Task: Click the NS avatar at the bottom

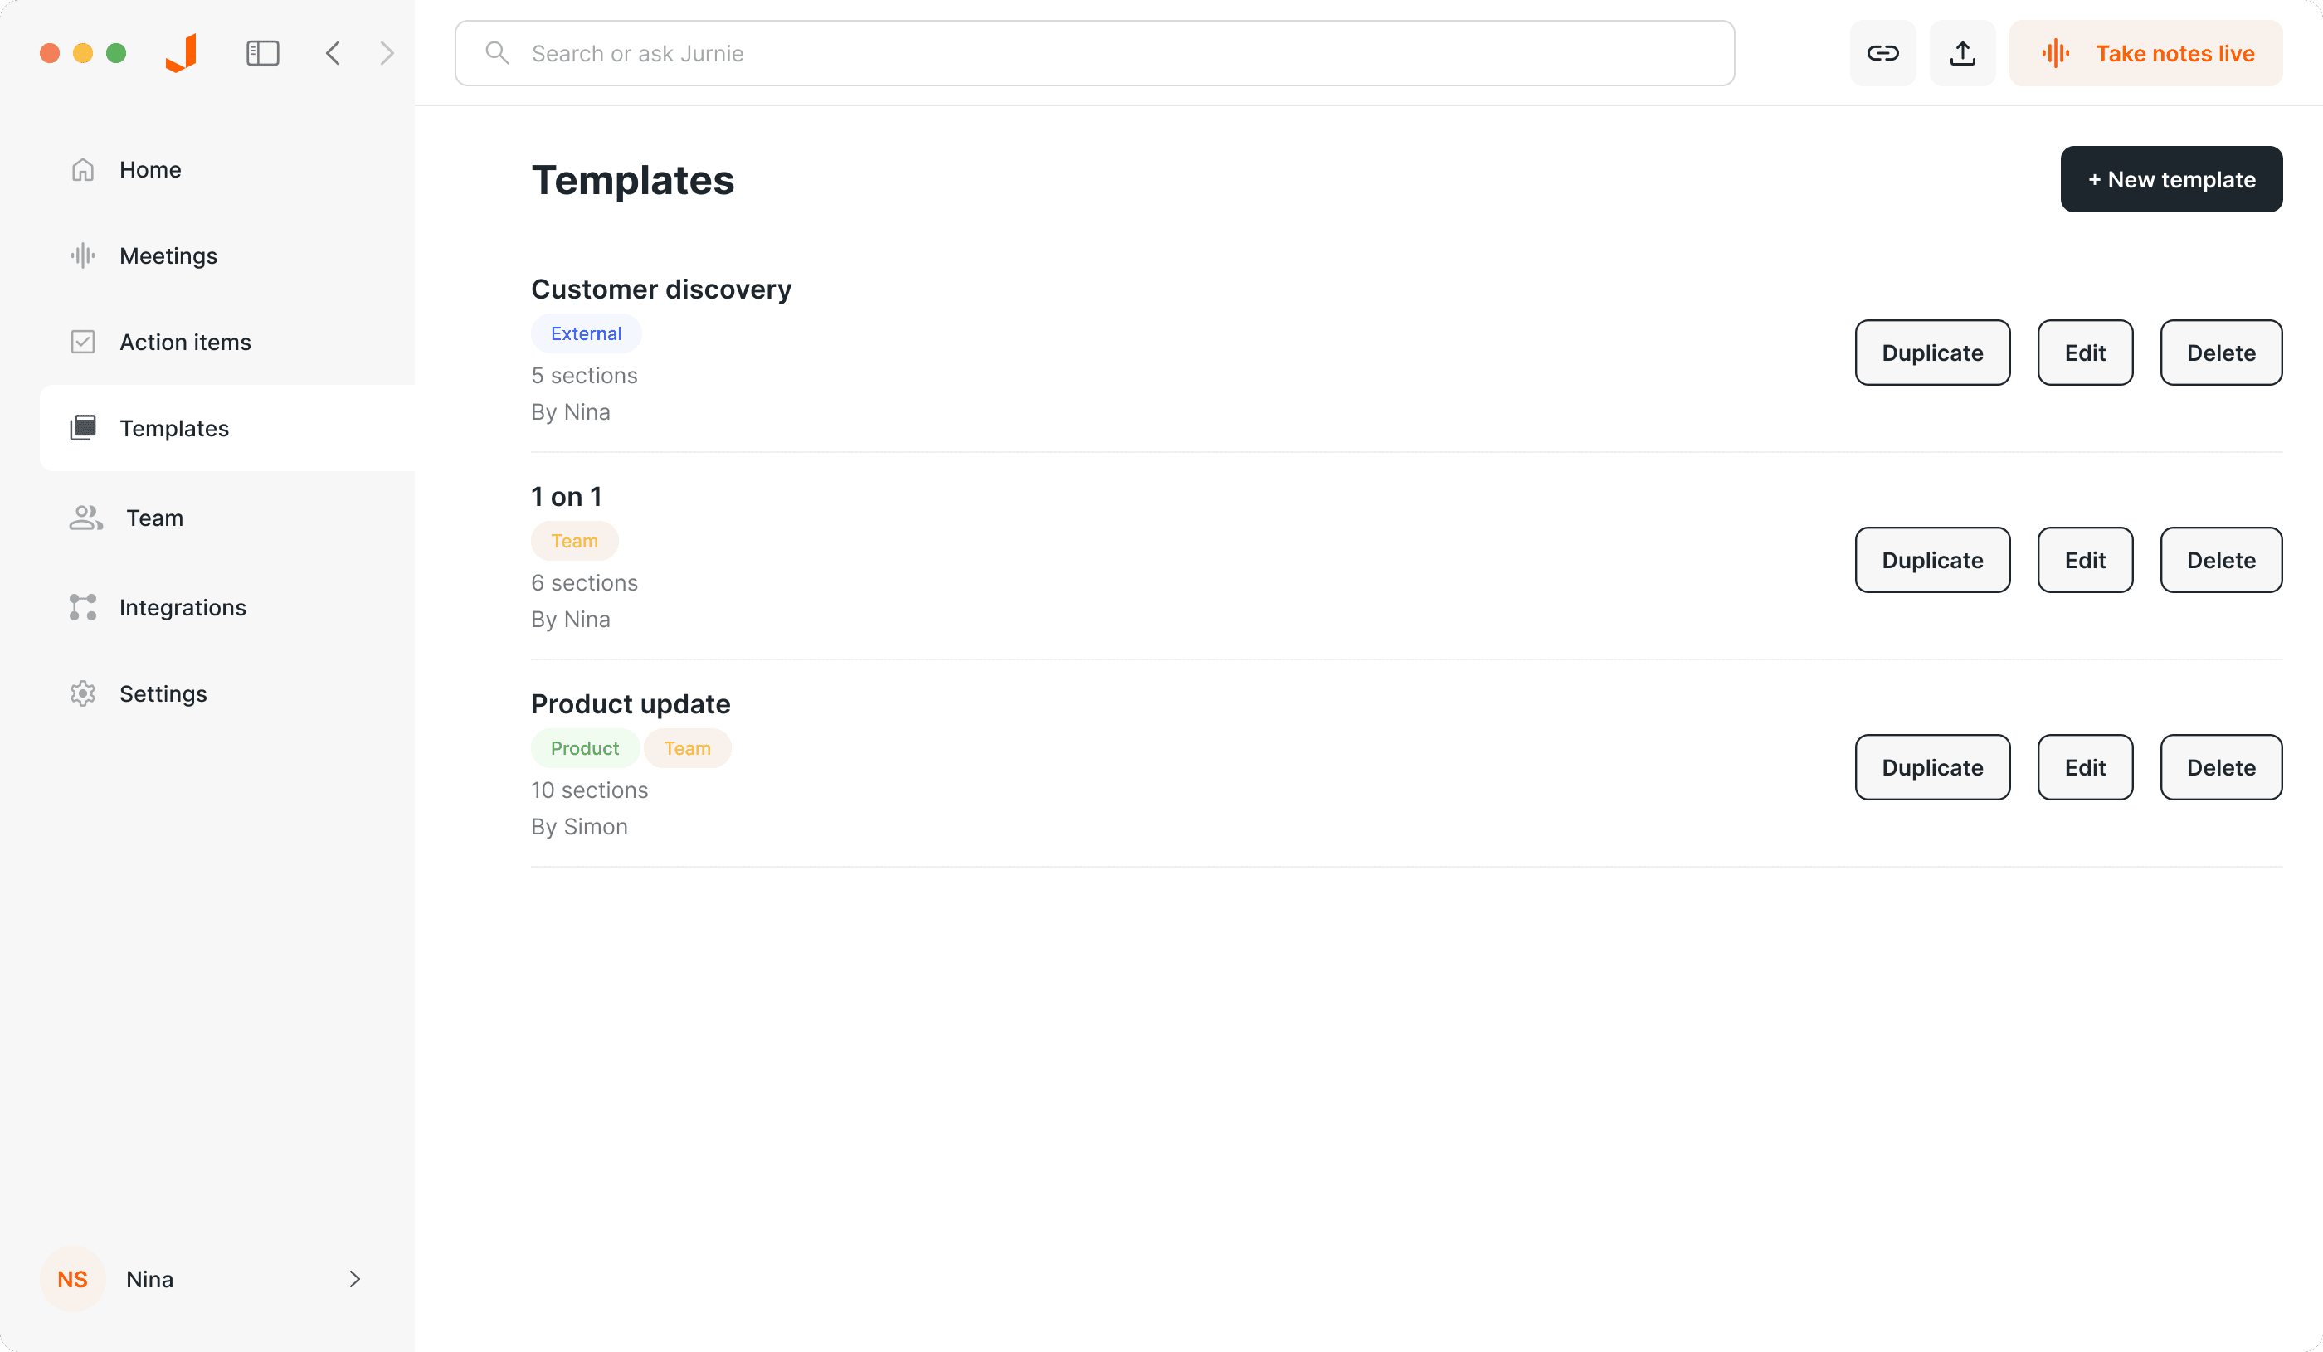Action: pos(72,1278)
